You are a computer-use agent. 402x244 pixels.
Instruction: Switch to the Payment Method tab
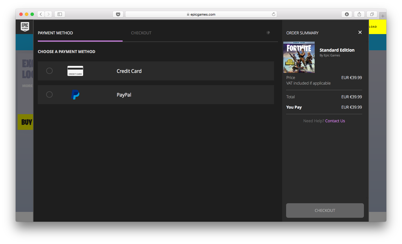coord(55,33)
